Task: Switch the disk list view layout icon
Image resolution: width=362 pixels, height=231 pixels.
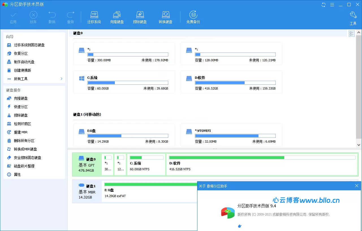Action: [352, 34]
